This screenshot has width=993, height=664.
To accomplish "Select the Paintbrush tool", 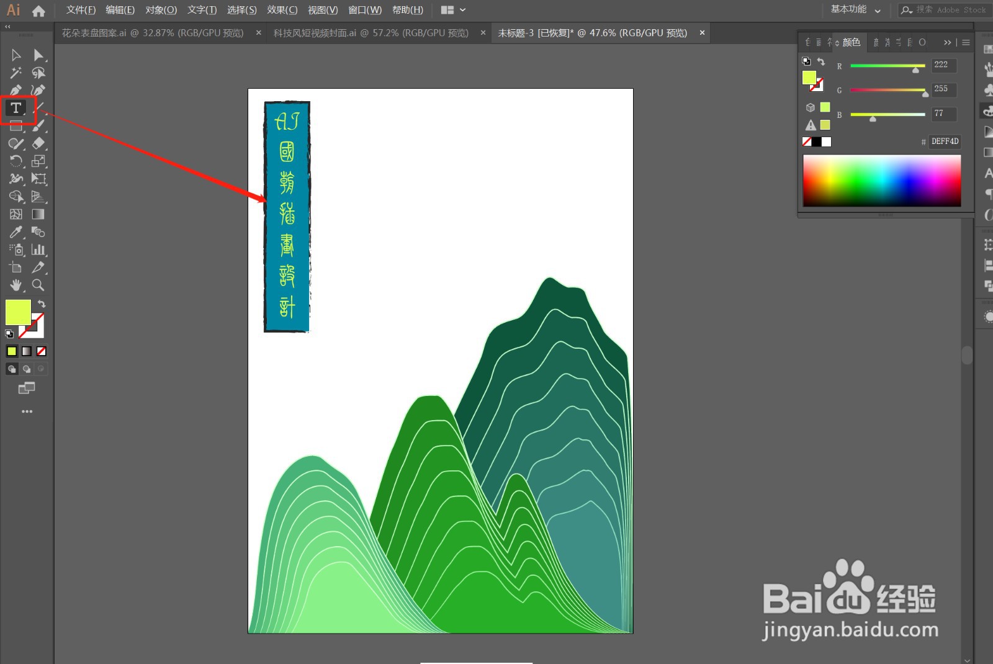I will (38, 126).
